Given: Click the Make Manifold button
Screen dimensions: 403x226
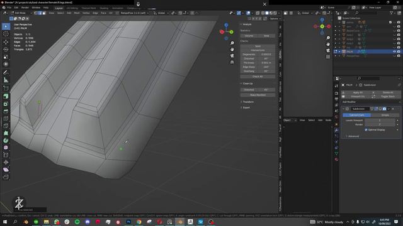Looking at the screenshot, I should tap(258, 95).
